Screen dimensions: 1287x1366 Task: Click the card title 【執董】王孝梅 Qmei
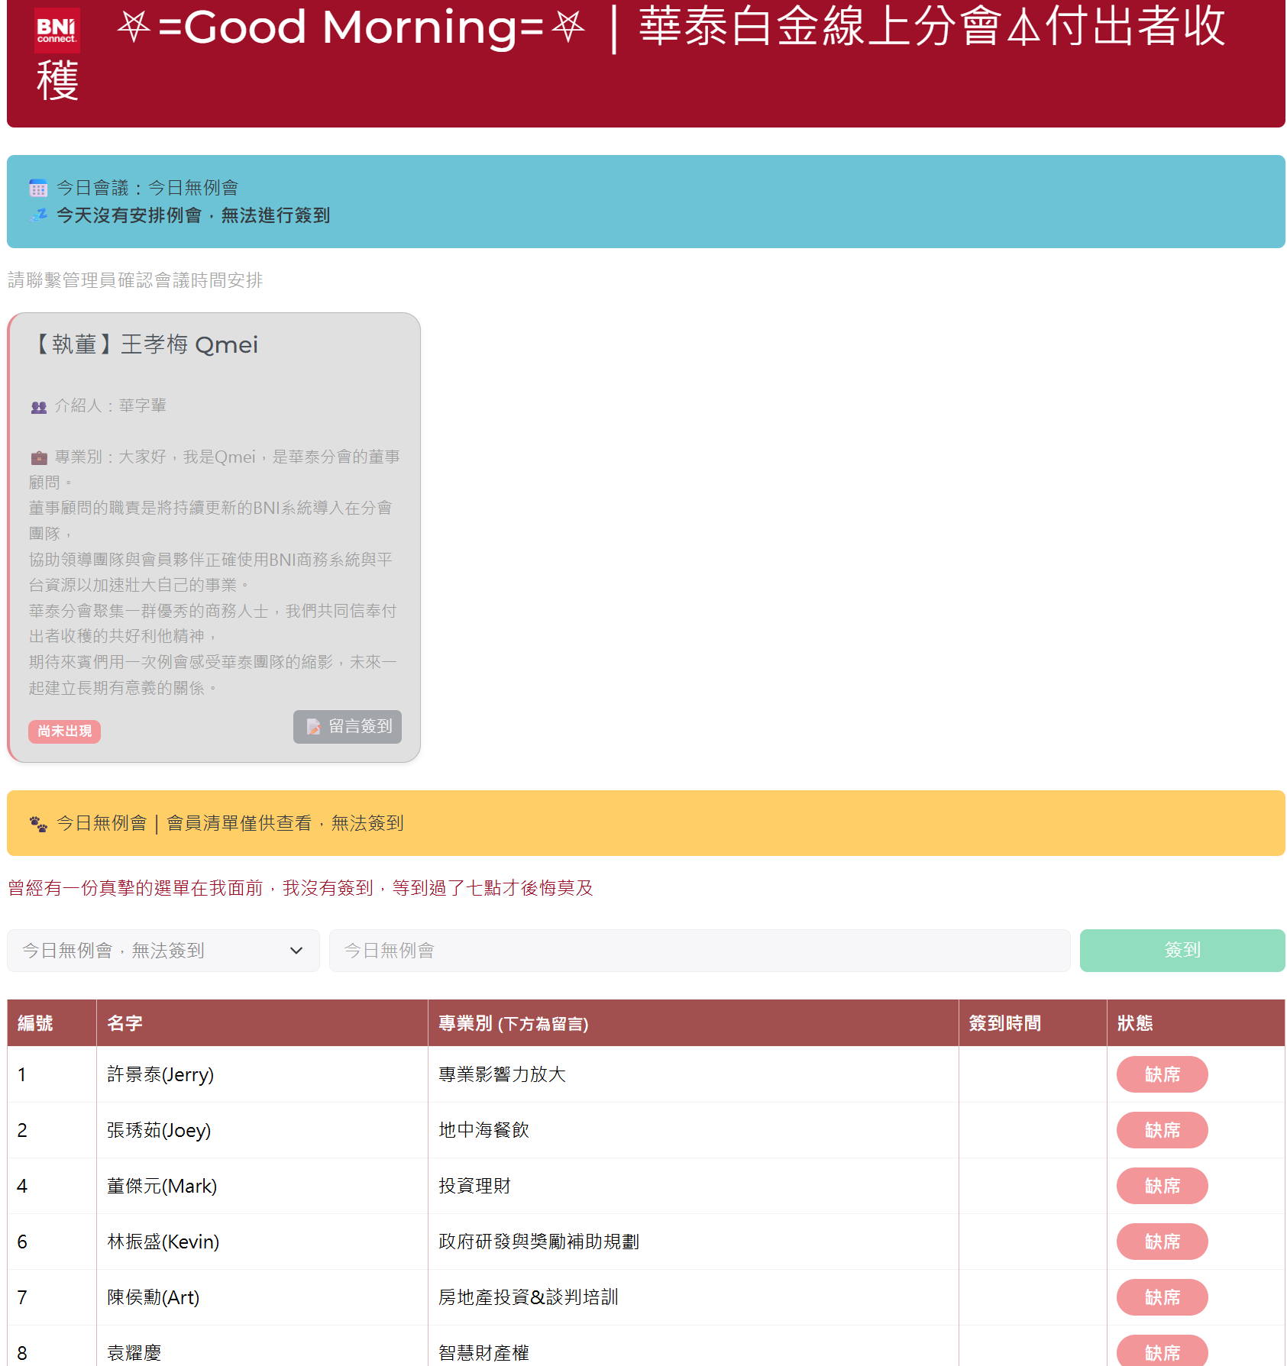pos(144,344)
